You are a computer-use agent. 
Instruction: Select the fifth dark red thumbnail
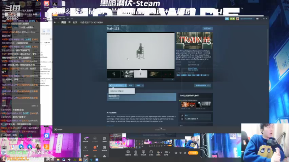(x=168, y=74)
